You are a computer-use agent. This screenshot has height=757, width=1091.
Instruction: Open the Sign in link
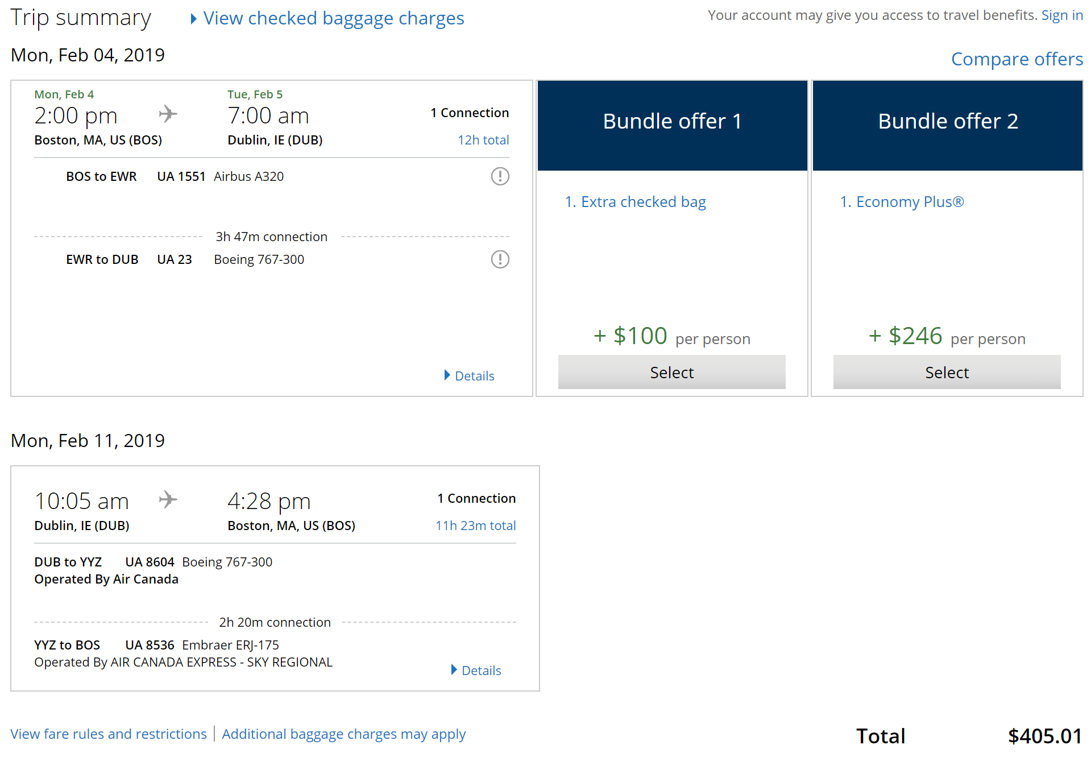1061,15
